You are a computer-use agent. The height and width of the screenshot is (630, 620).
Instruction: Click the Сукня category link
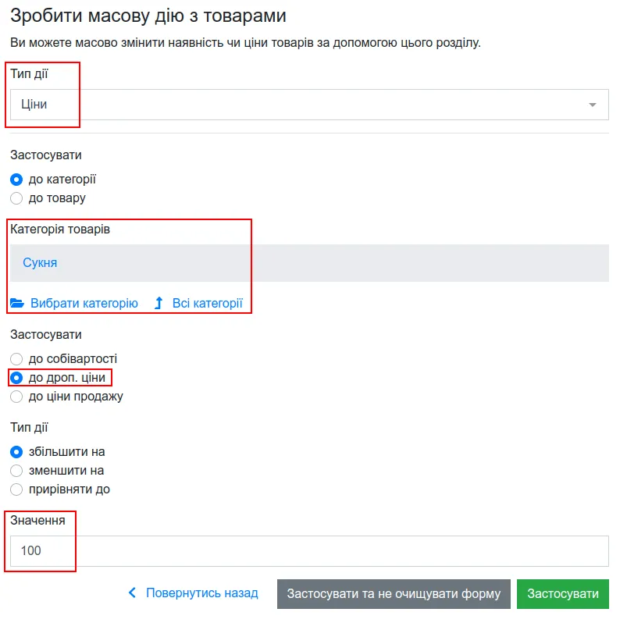pos(40,263)
